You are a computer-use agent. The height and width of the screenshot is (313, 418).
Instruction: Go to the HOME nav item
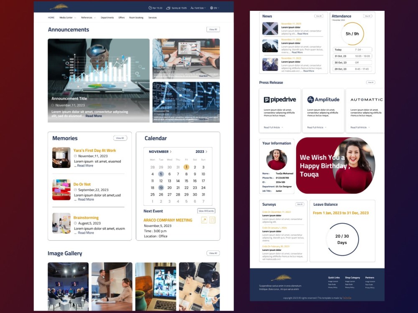click(51, 18)
